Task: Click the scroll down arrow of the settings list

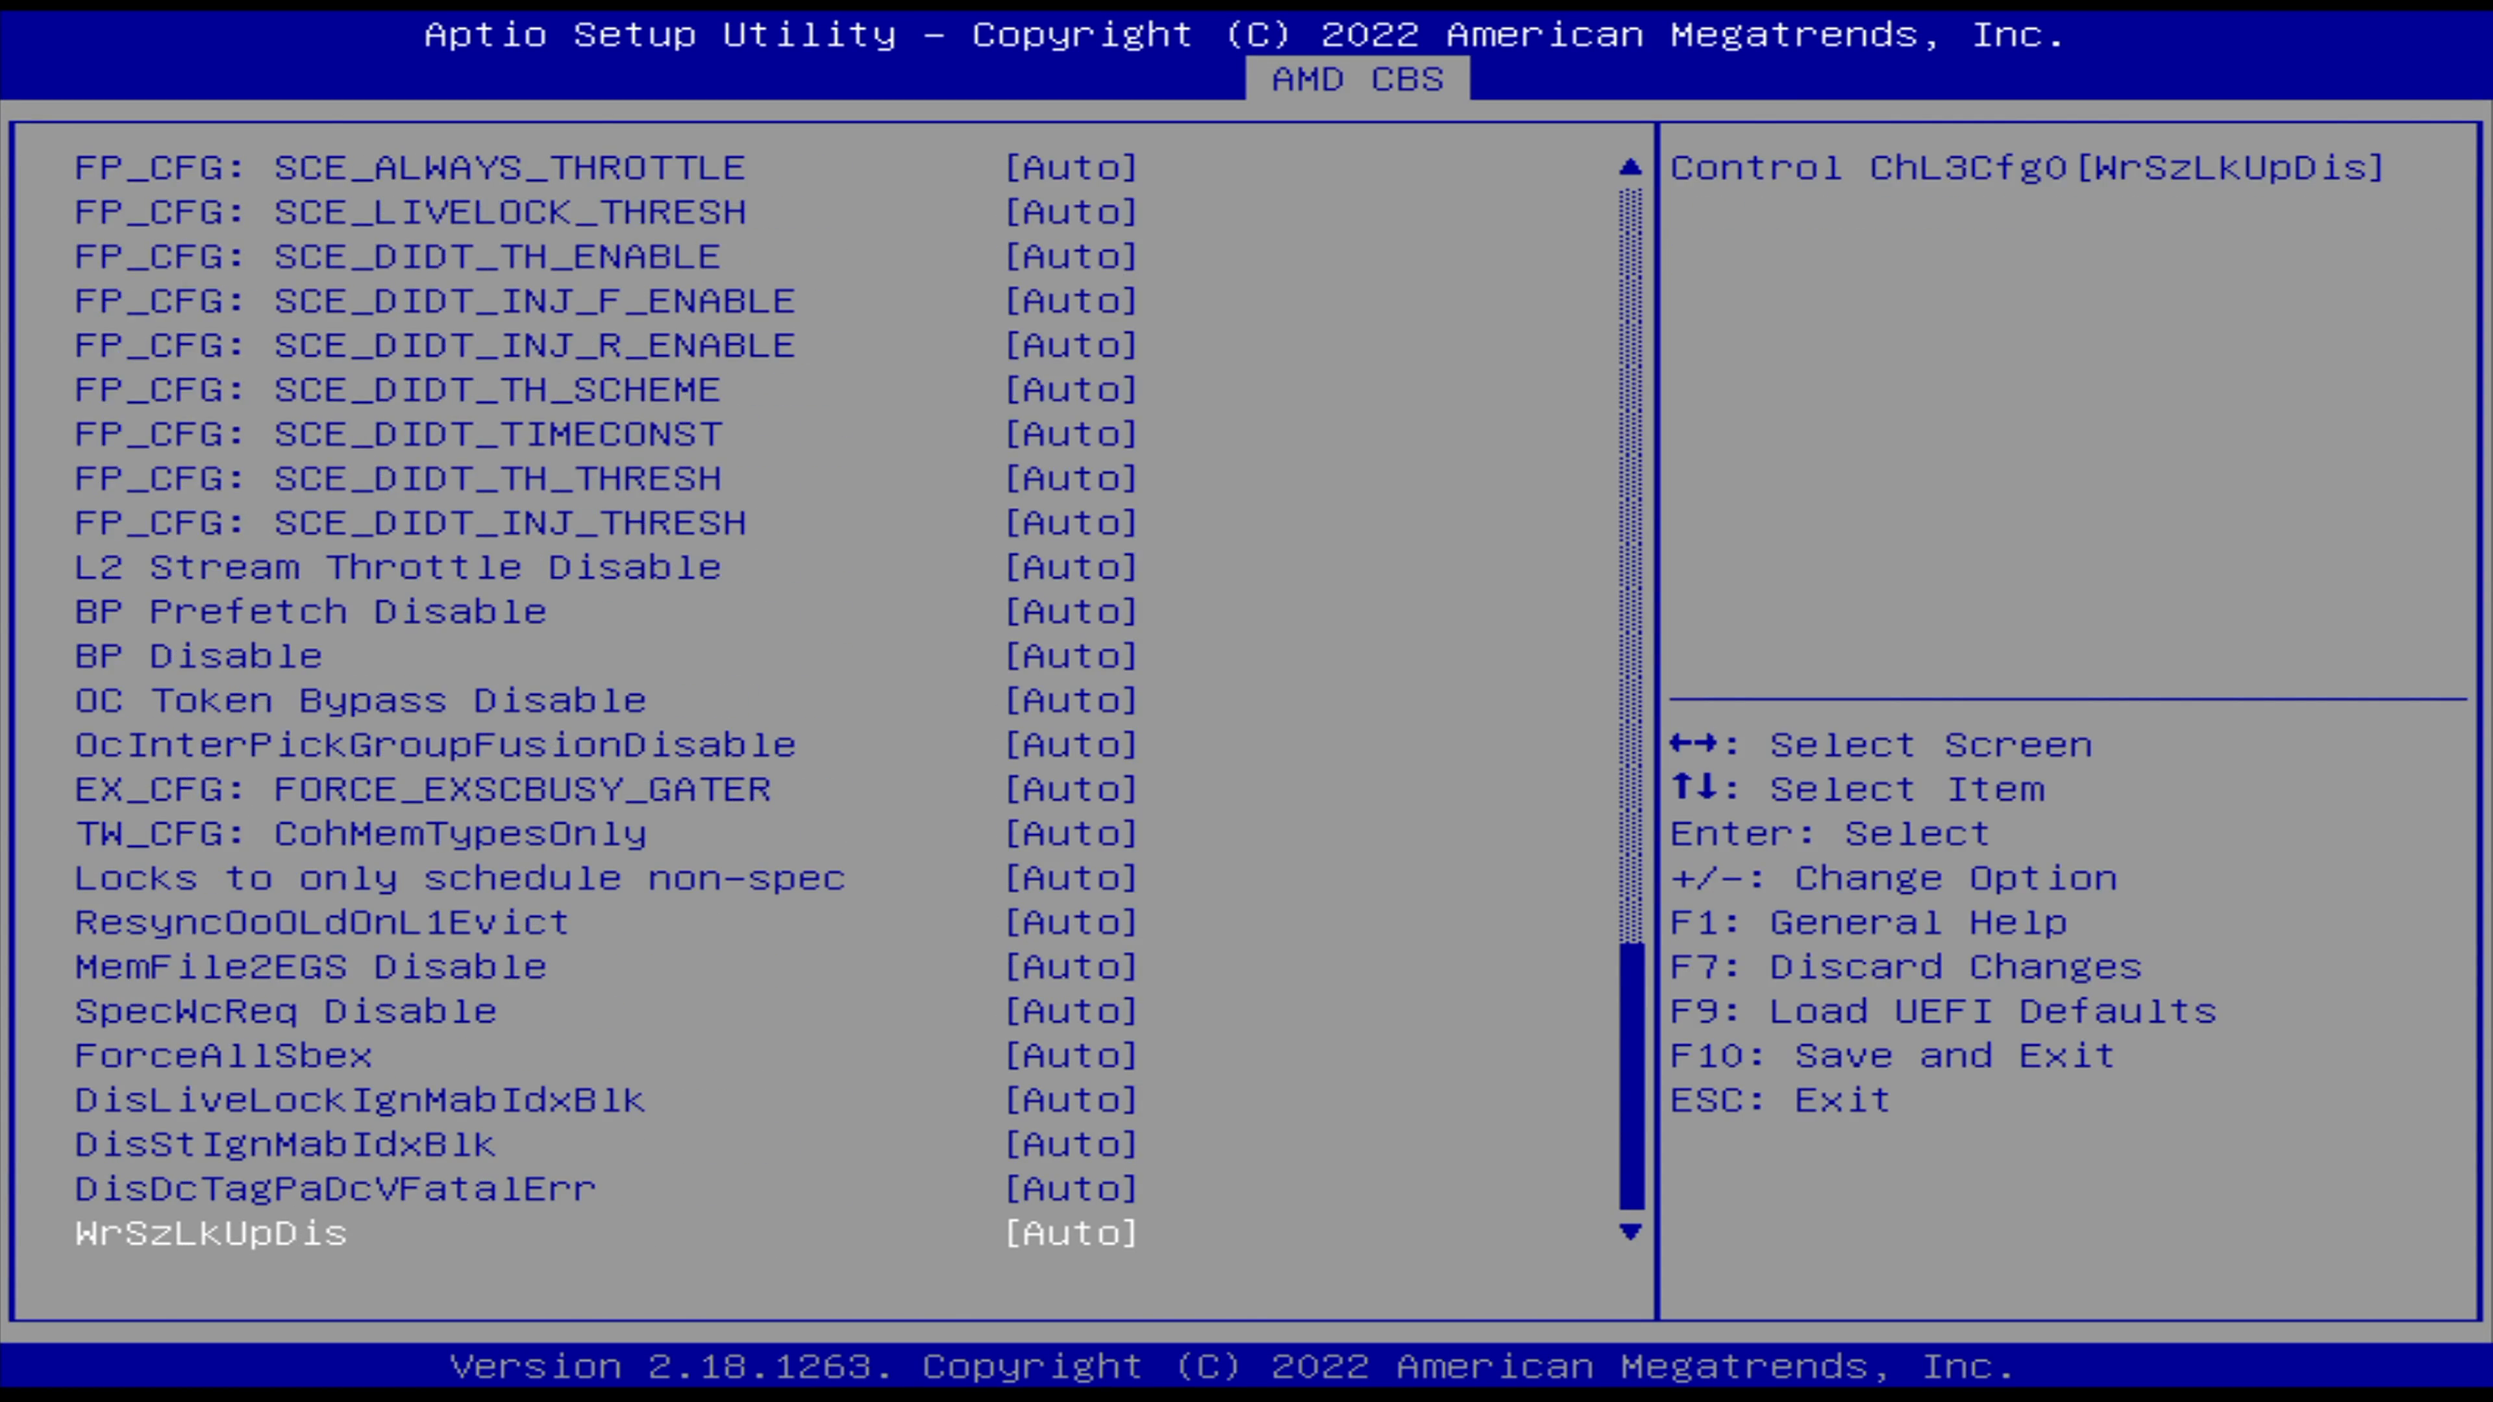Action: [x=1631, y=1232]
